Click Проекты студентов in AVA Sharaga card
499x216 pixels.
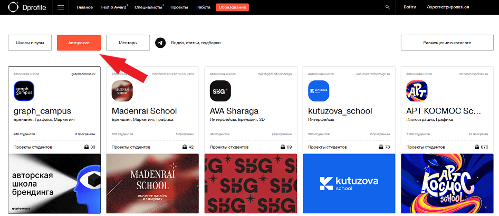229,147
